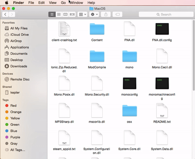Select System.Configuration.dll file icon
195x159 pixels.
97,138
